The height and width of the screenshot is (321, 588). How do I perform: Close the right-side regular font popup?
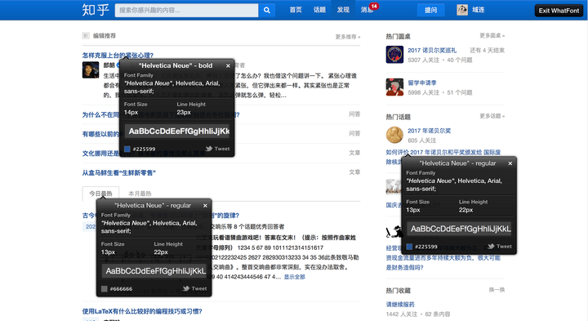pos(510,163)
